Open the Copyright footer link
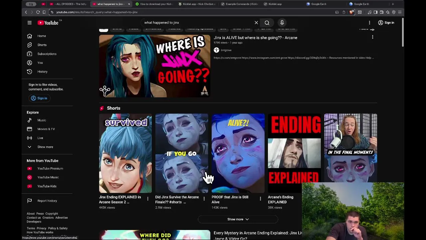Viewport: 426px width, 240px height. [x=52, y=214]
